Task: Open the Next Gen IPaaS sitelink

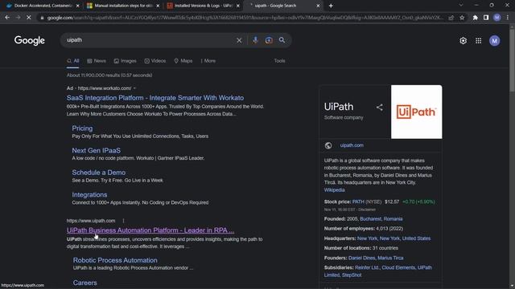Action: coord(97,150)
